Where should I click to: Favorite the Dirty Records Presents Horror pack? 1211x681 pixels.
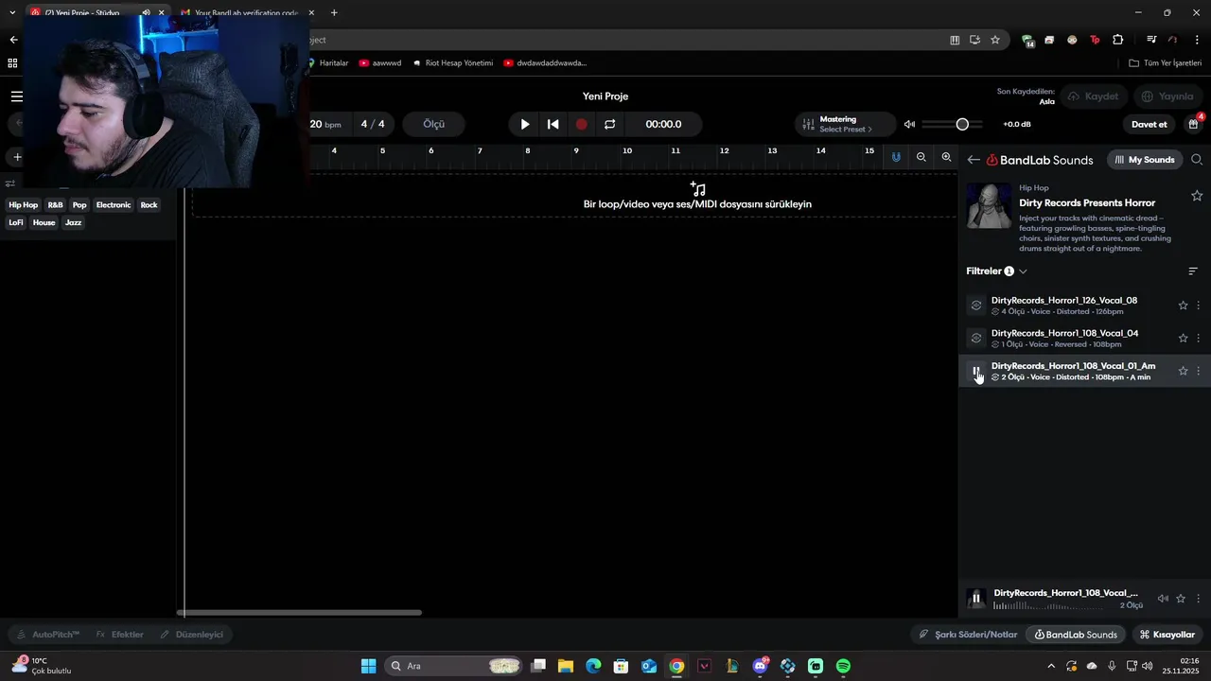click(1197, 196)
